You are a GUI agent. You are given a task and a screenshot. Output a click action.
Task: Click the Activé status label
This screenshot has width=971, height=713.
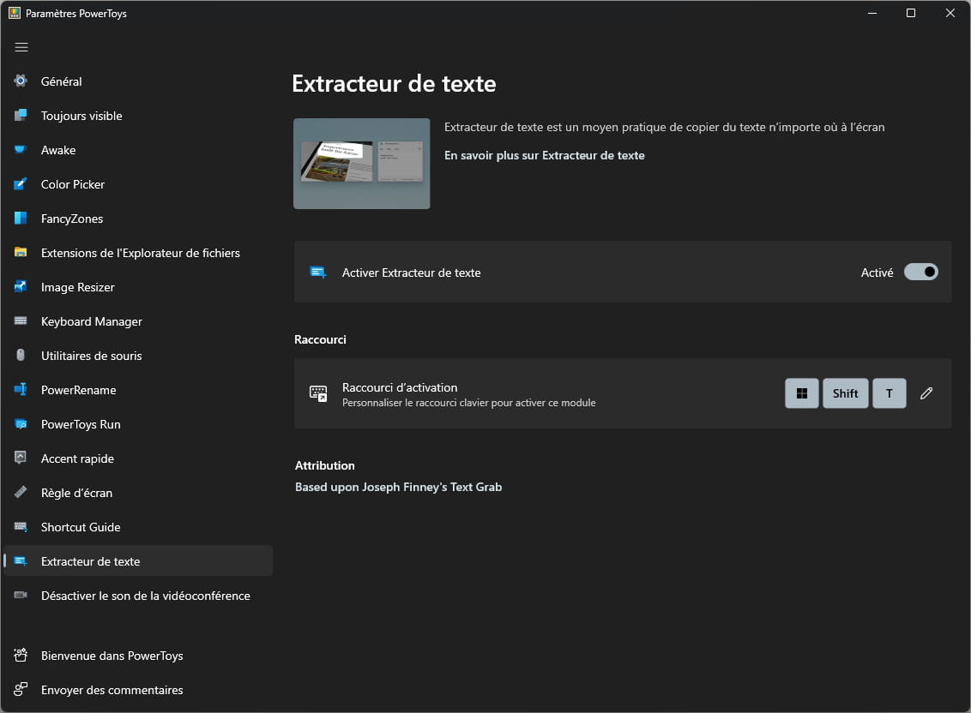pyautogui.click(x=877, y=273)
